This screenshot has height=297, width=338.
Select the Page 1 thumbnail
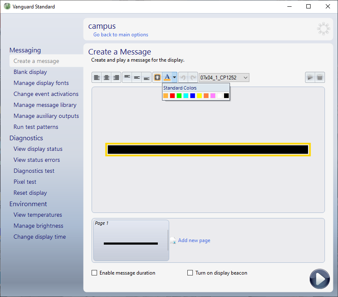(x=131, y=240)
